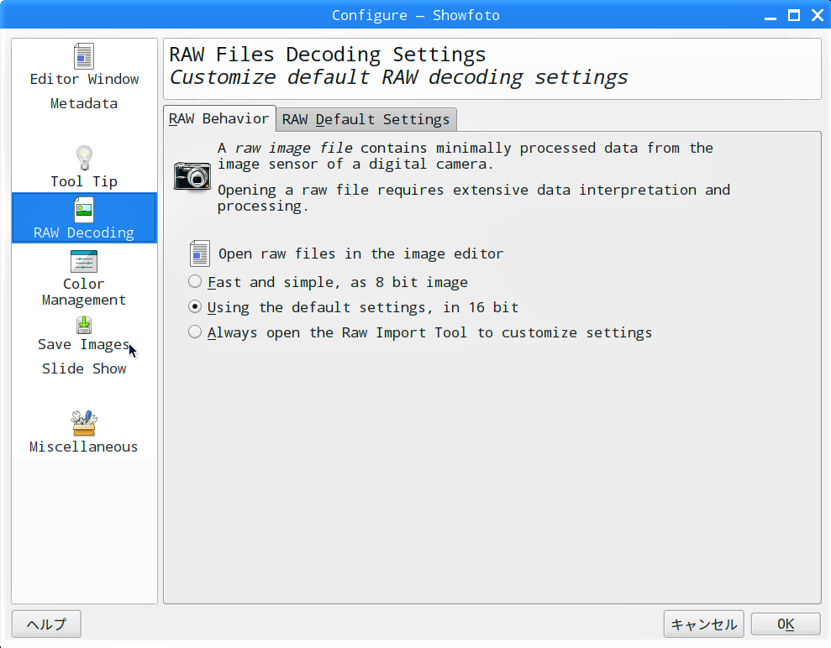Open the Save Images download icon
The image size is (831, 648).
click(x=84, y=325)
